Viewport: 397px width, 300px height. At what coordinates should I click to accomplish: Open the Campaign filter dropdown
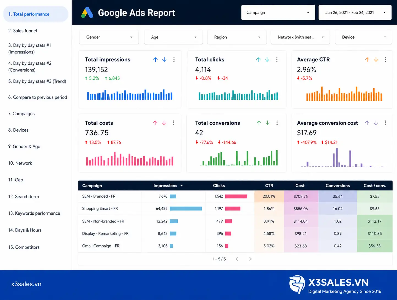(x=278, y=12)
